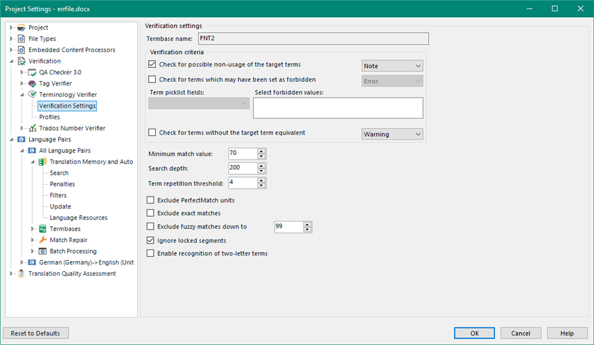
Task: Click the Trados Number Verifier icon
Action: click(x=32, y=128)
